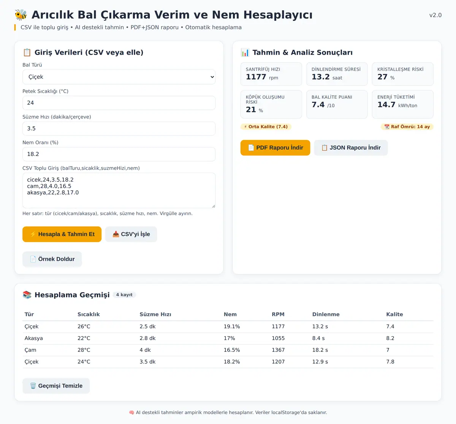Image resolution: width=456 pixels, height=424 pixels.
Task: Click the v2.0 version label
Action: tap(435, 15)
